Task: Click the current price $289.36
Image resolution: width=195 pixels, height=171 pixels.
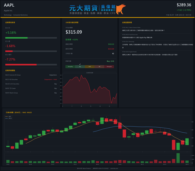Action: tap(184, 5)
